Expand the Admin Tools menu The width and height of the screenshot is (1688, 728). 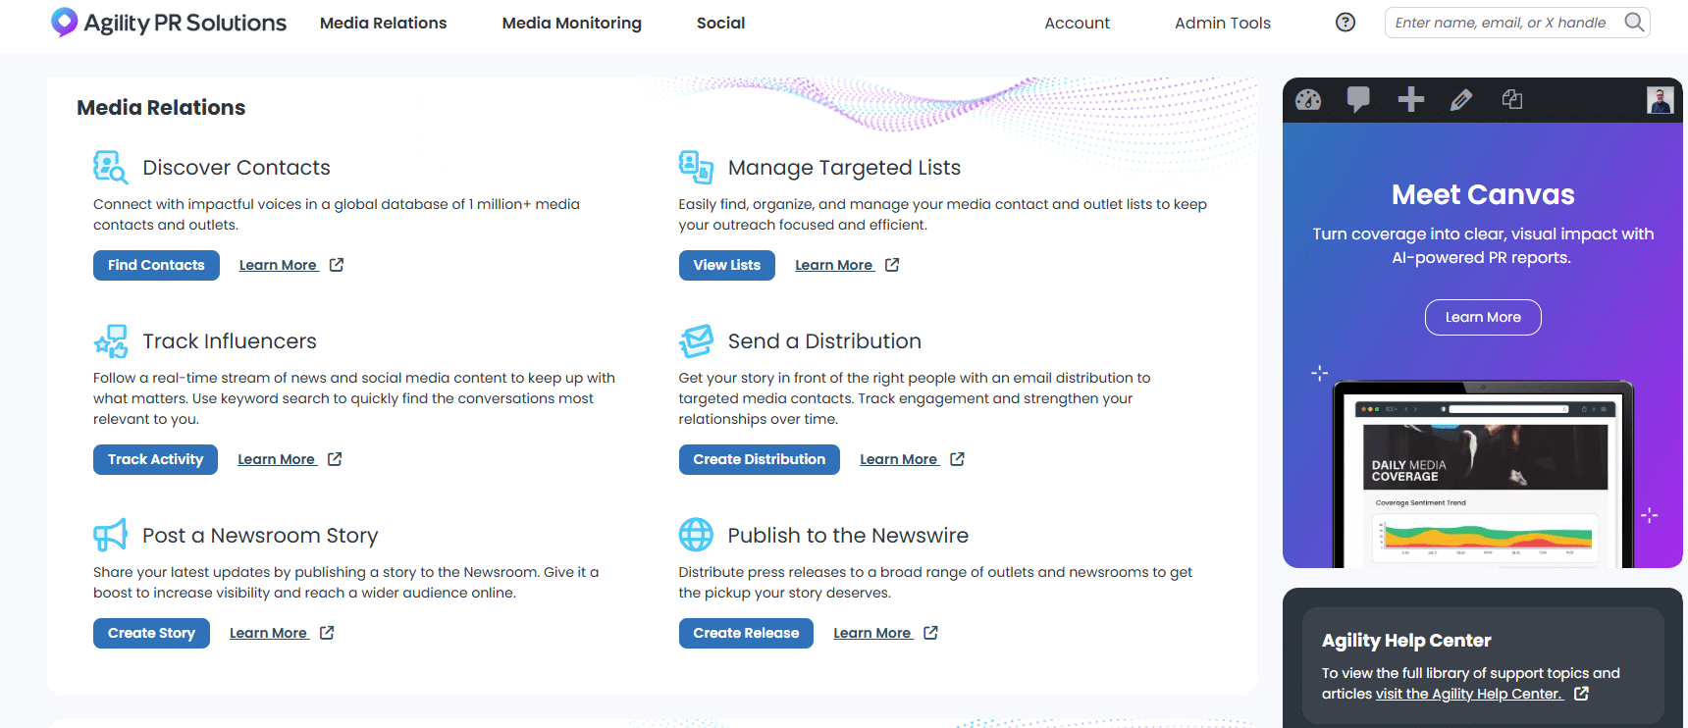(1222, 23)
